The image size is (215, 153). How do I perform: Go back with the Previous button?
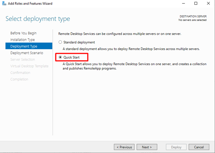coord(124,147)
